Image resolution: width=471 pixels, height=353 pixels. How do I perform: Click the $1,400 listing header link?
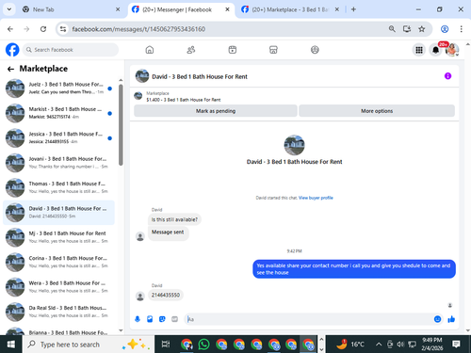184,100
